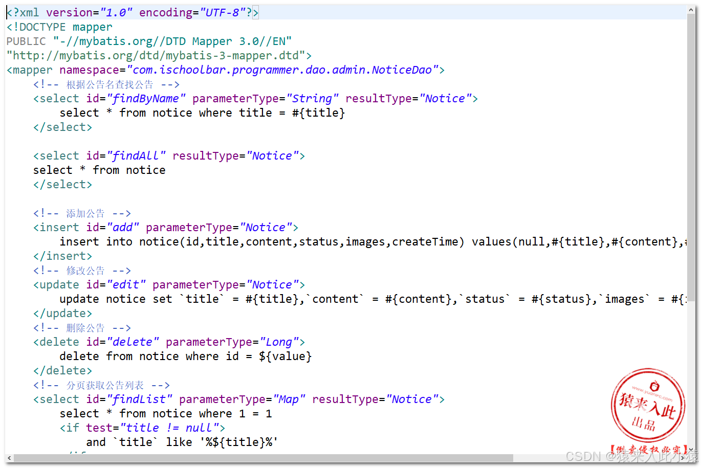701x468 pixels.
Task: Click the 根据公告名查找公告 comment
Action: (106, 84)
